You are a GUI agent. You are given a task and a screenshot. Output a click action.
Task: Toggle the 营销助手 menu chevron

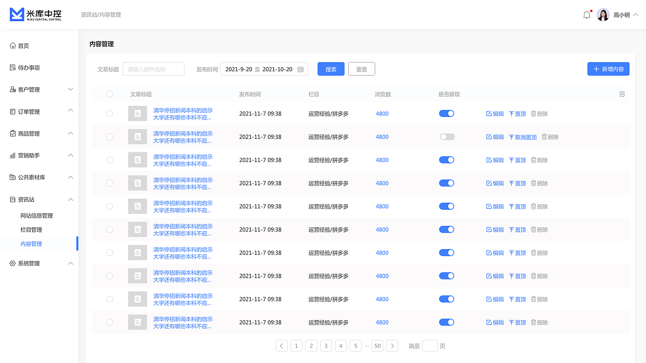71,155
